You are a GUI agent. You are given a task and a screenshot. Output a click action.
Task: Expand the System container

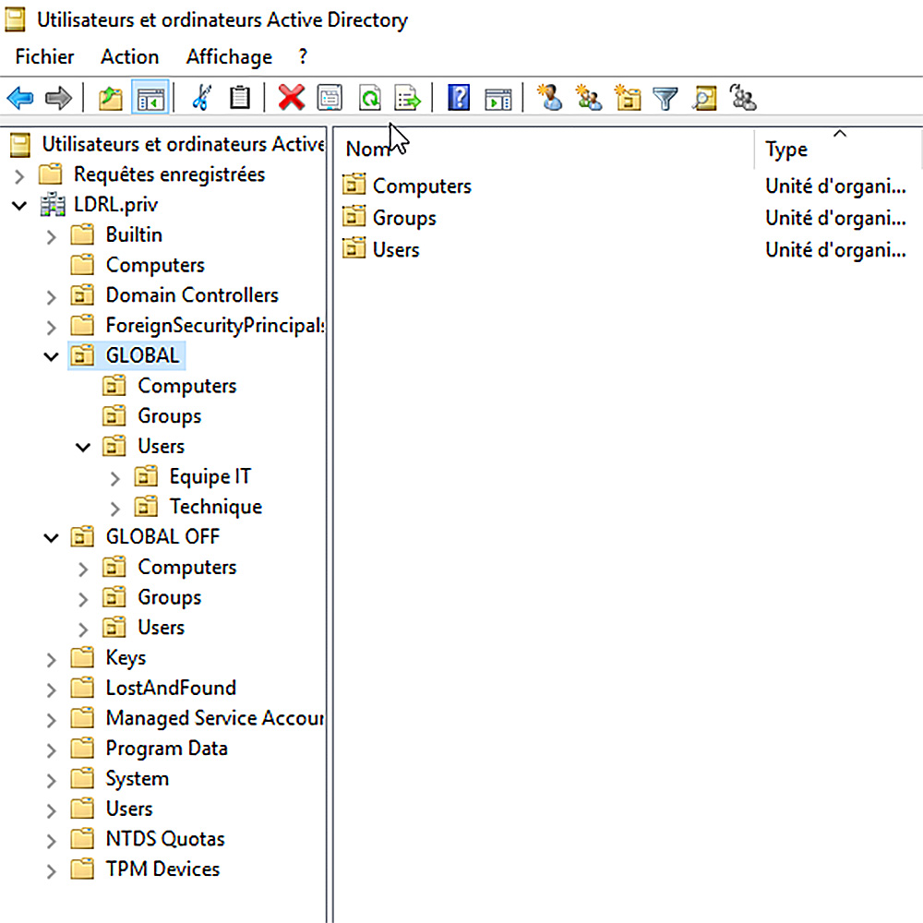point(51,781)
